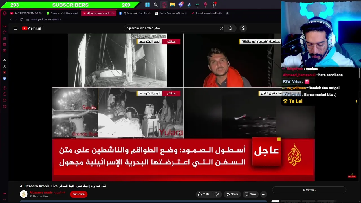361x203 pixels.
Task: Click the Artstation-like A sidebar icon
Action: pos(5,60)
